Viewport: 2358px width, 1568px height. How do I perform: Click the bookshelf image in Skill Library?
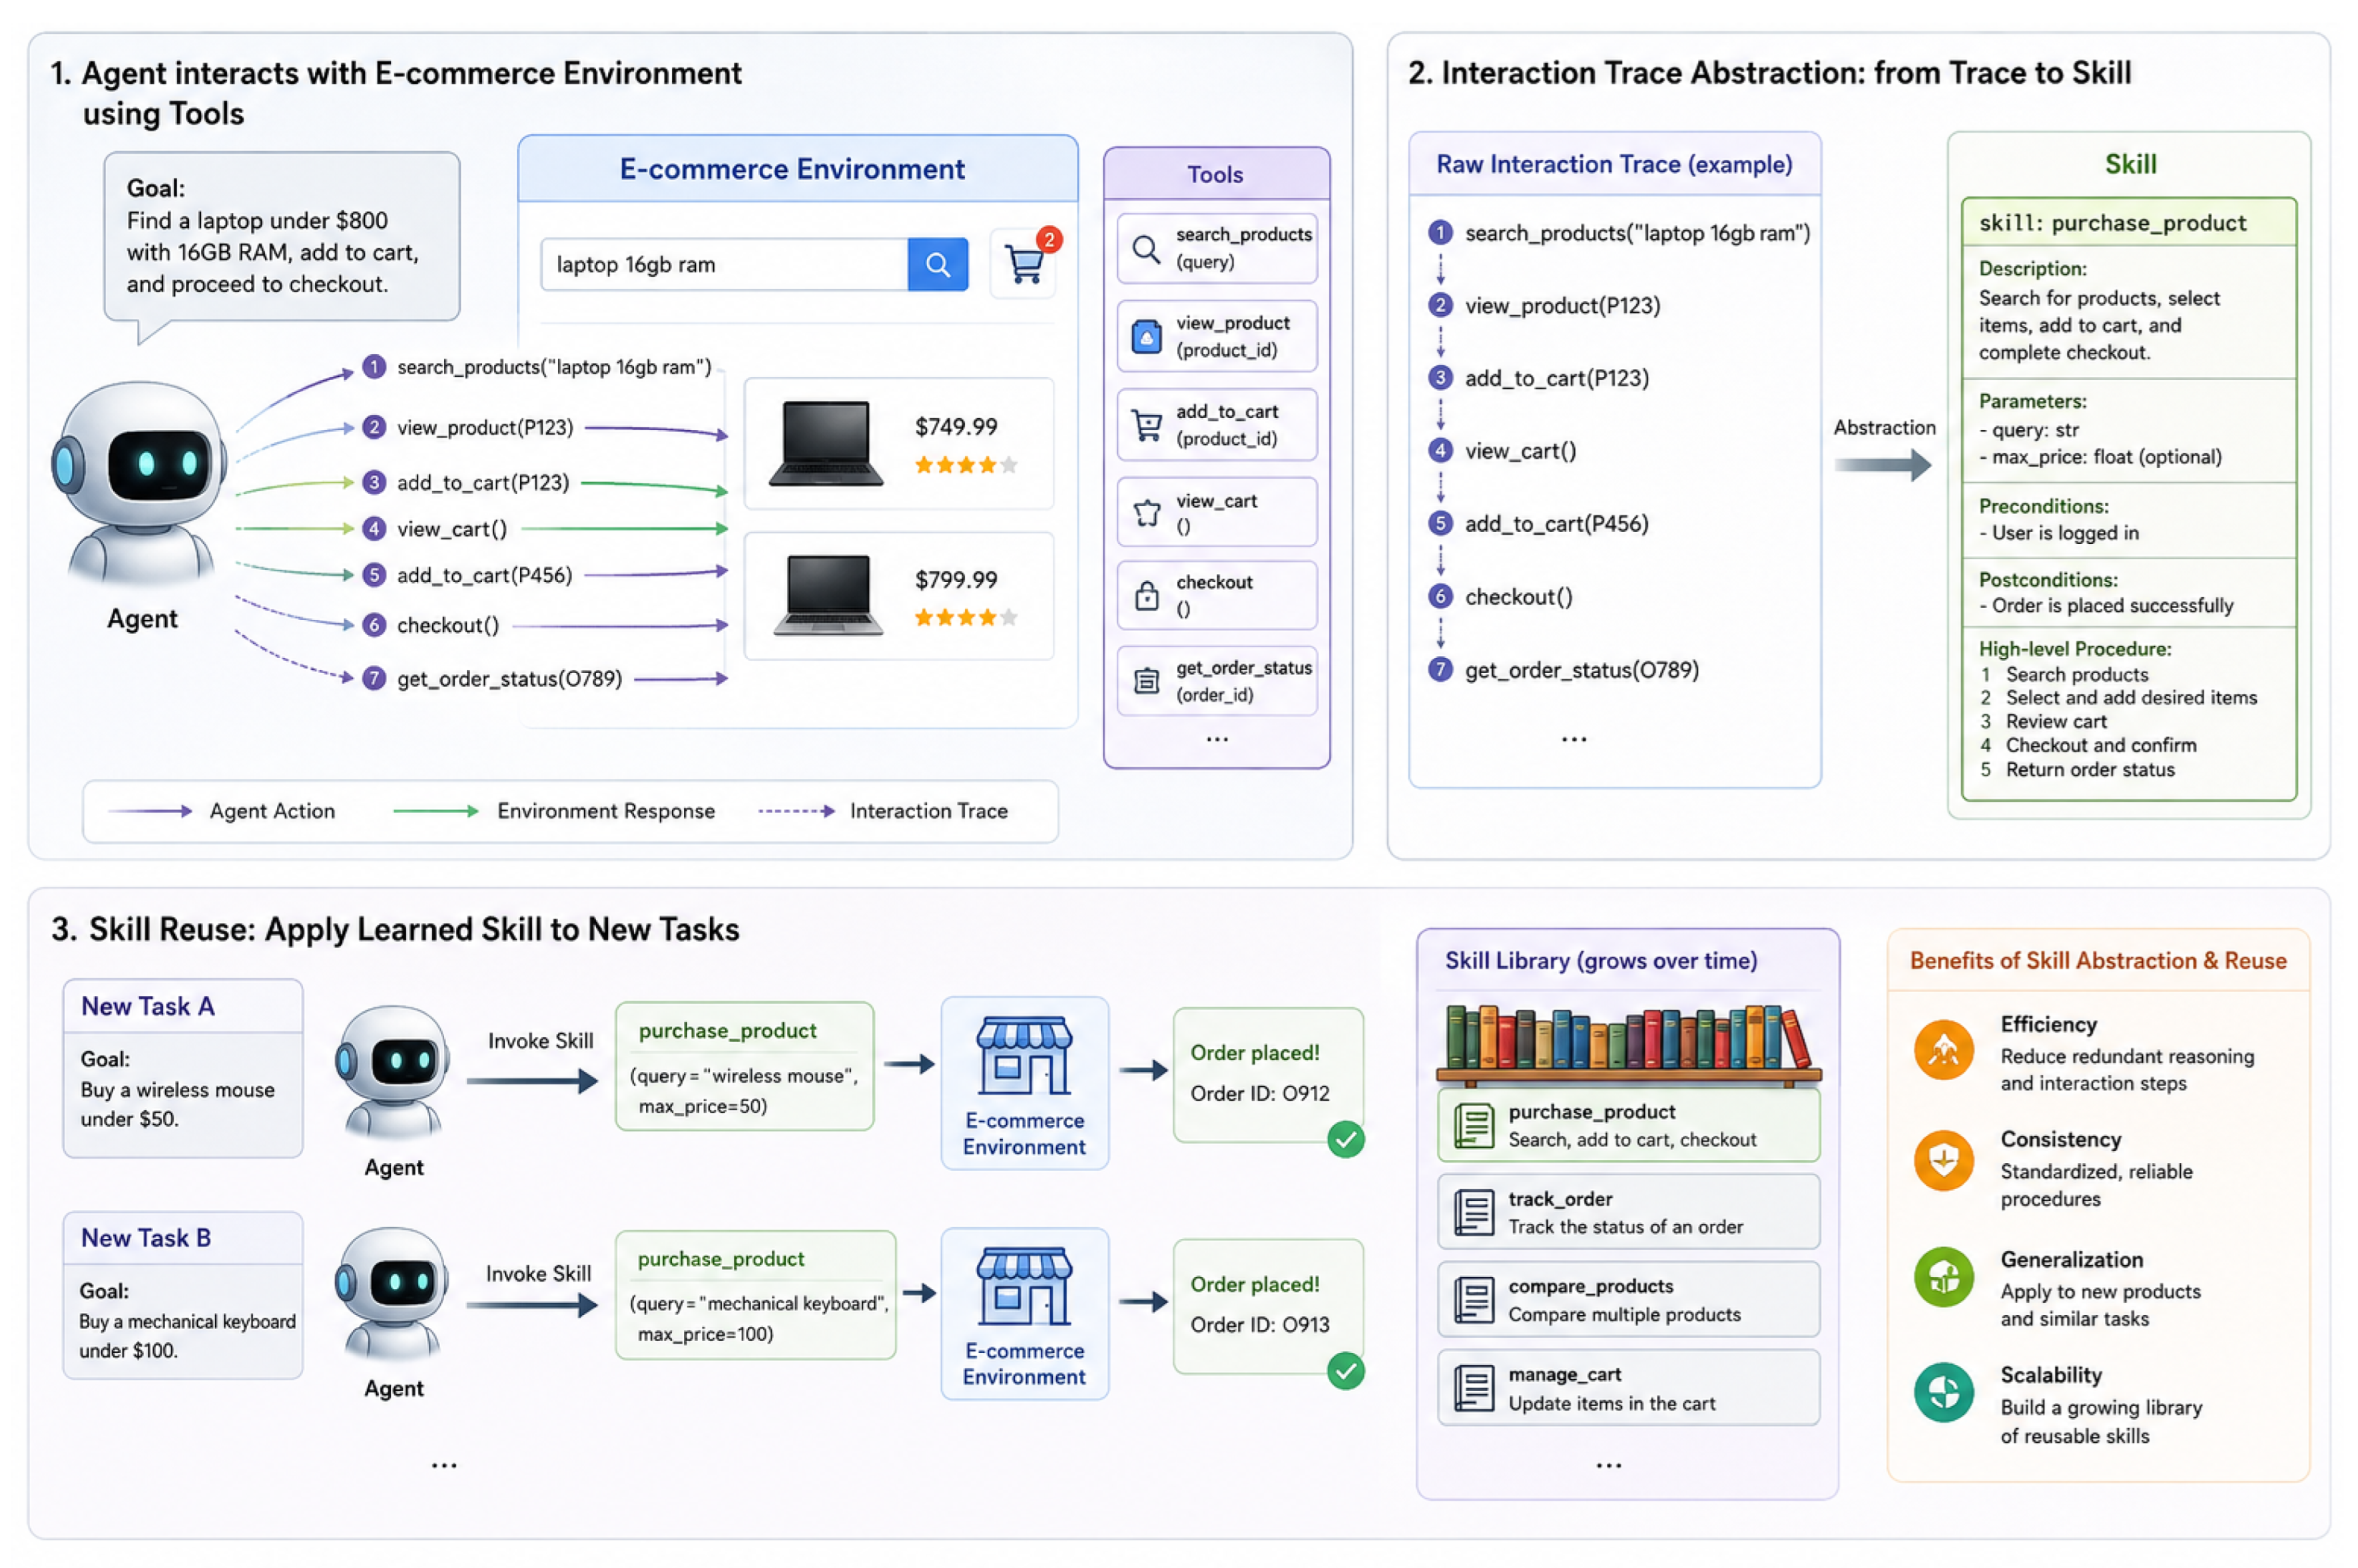(x=1628, y=1045)
